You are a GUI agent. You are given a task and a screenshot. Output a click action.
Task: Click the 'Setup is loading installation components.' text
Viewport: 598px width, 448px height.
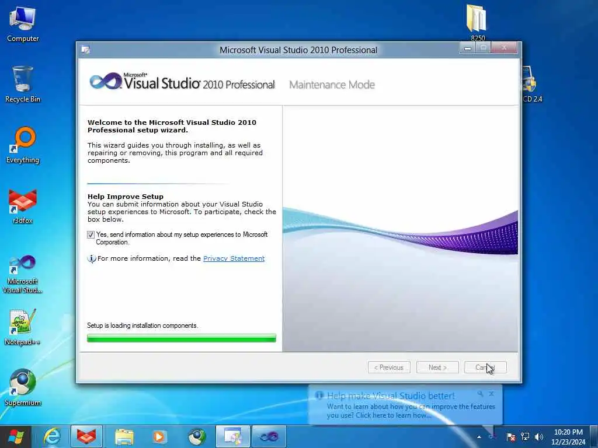tap(142, 325)
